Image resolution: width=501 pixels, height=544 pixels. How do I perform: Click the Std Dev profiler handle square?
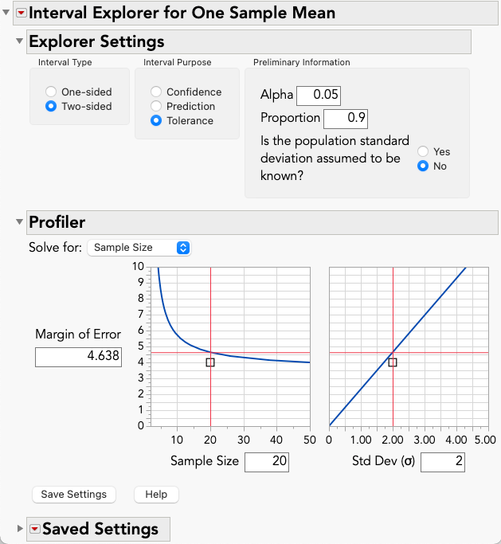point(393,362)
